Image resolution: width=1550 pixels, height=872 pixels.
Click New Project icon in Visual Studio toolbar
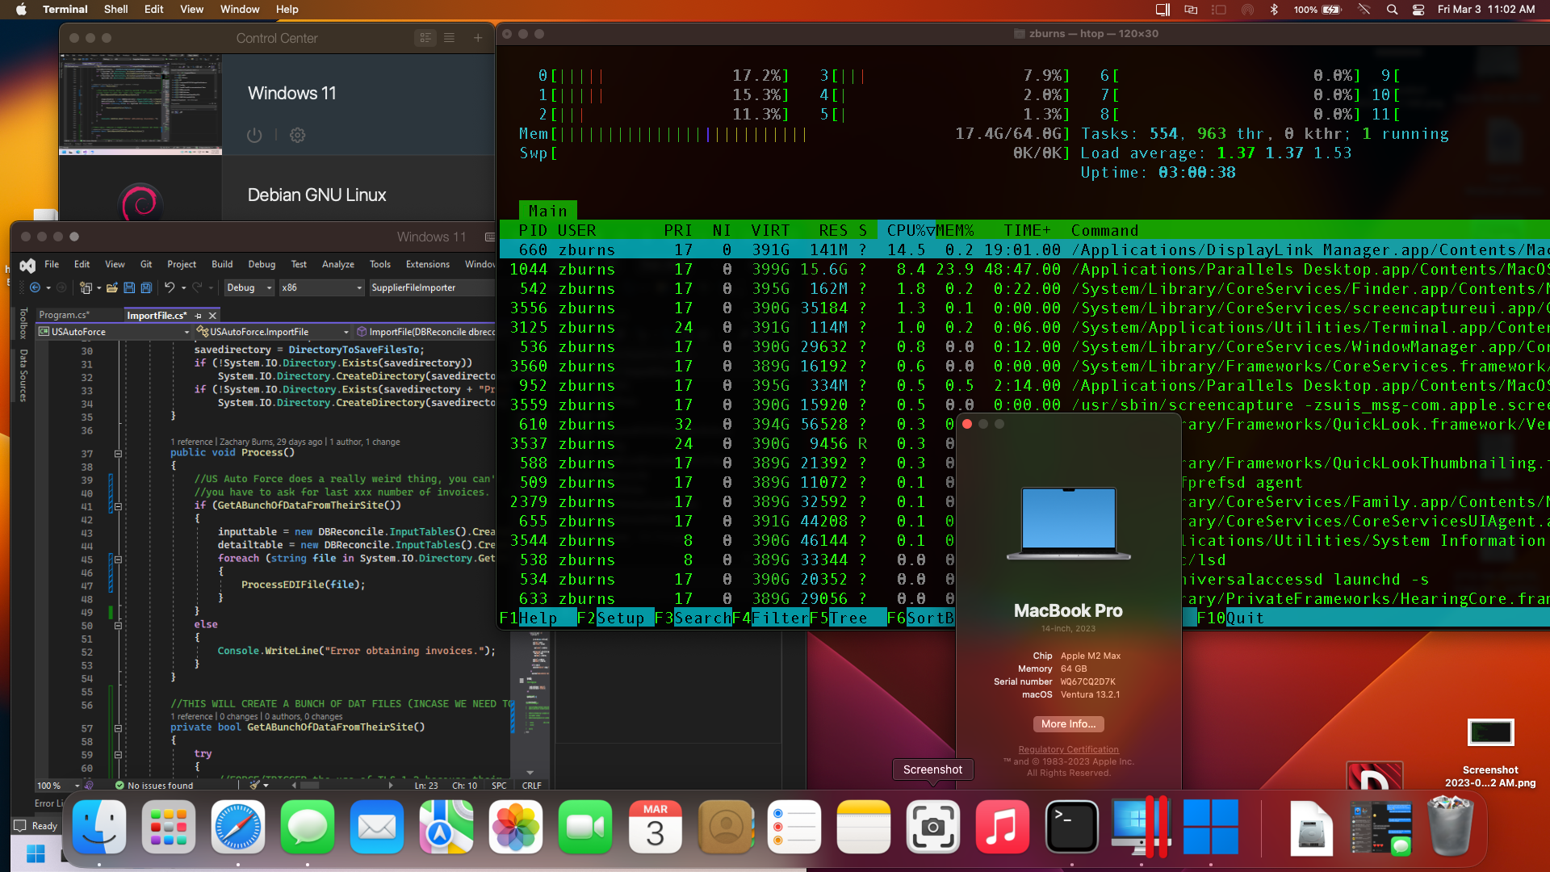pos(86,287)
